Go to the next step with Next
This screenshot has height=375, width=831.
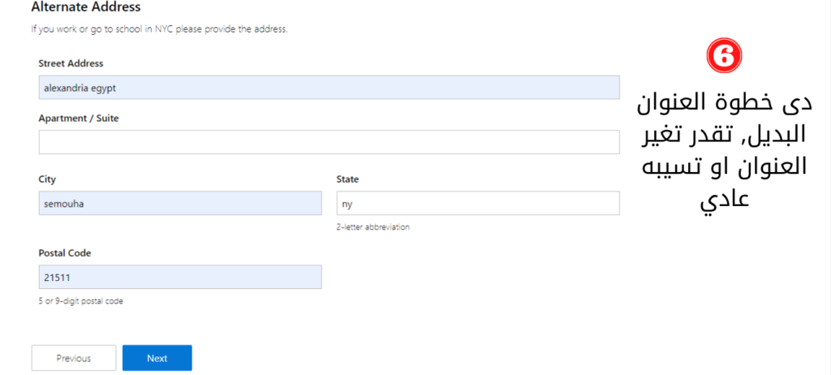point(157,358)
